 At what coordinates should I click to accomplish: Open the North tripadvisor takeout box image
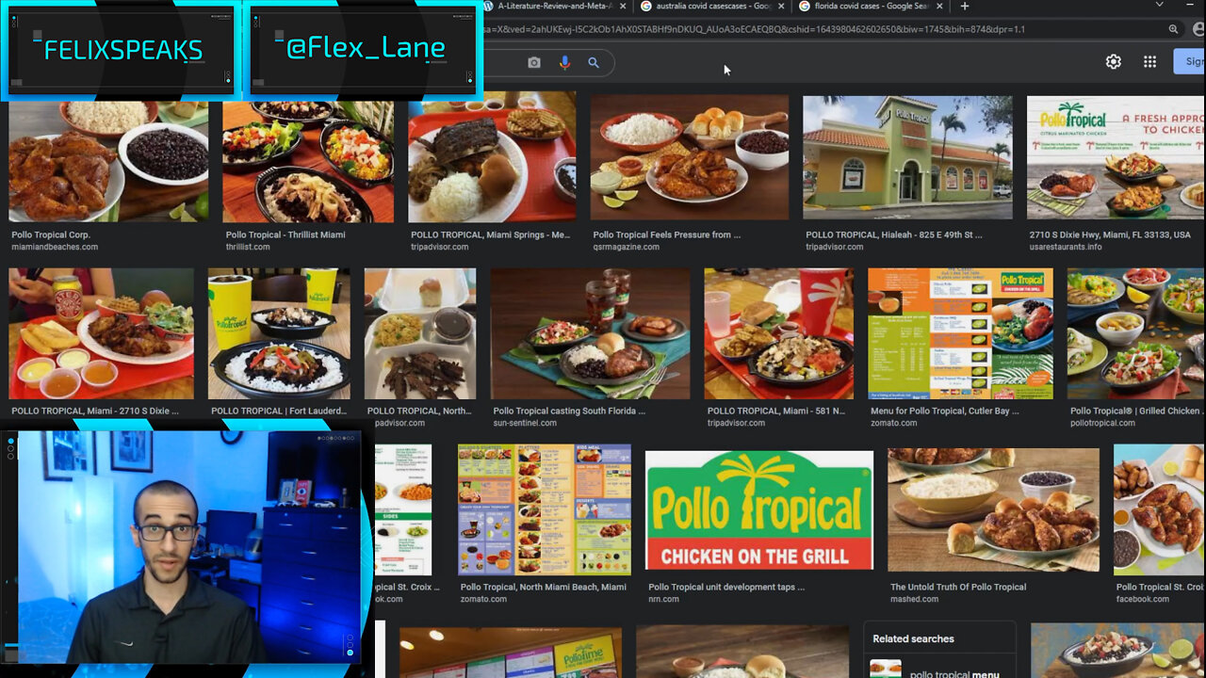coord(420,333)
